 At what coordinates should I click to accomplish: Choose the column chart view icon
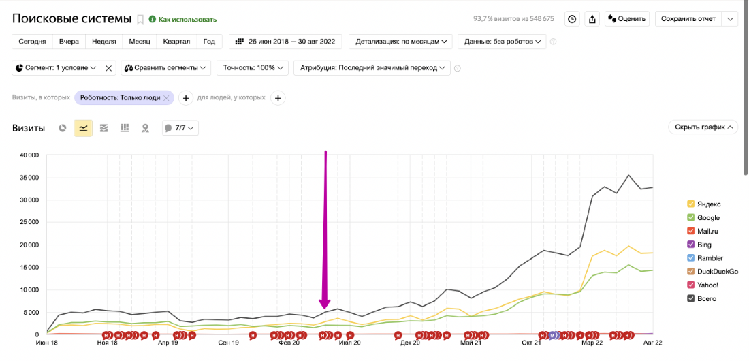coord(125,128)
